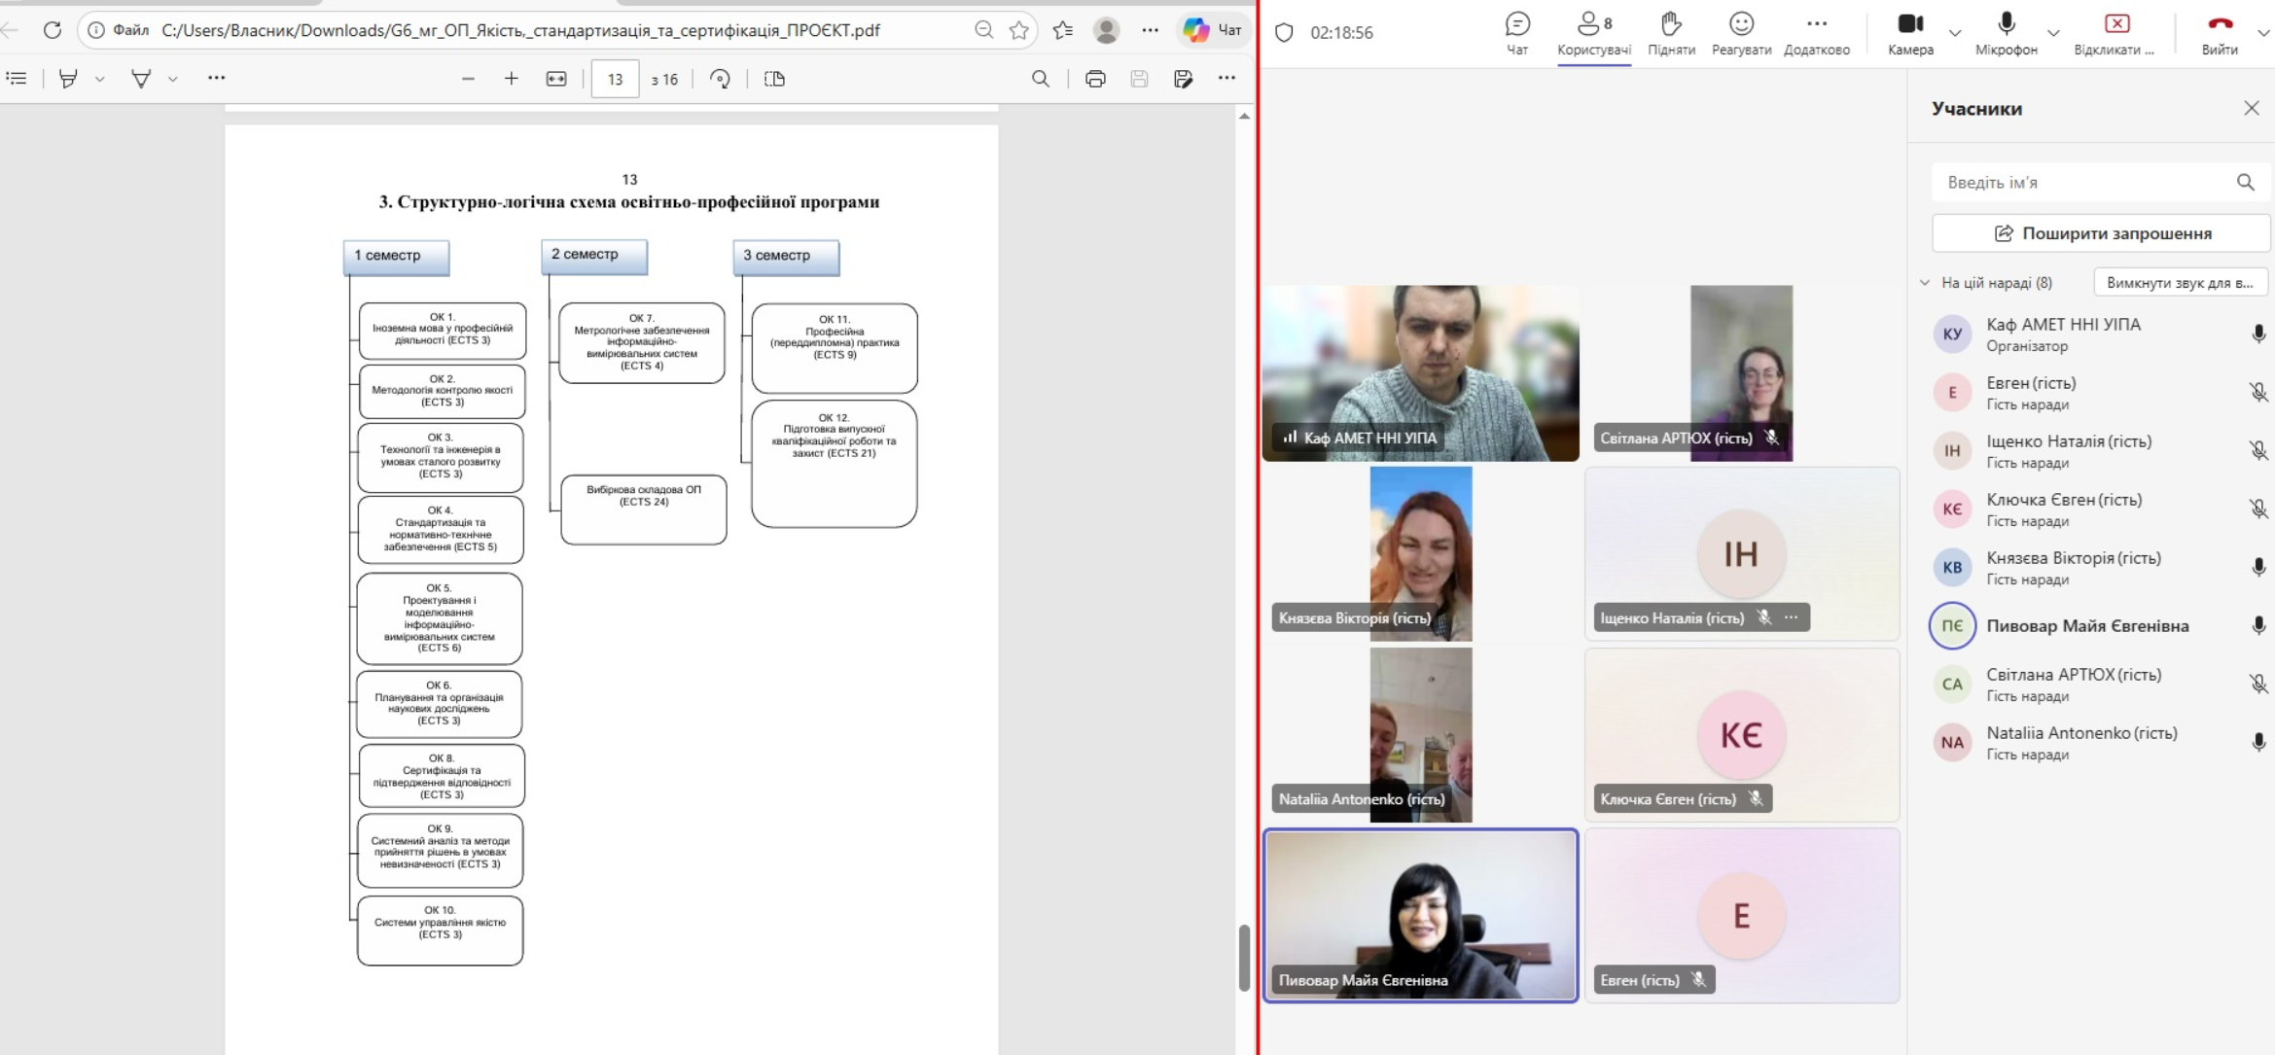Image resolution: width=2275 pixels, height=1055 pixels.
Task: Search within the PDF document
Action: pos(1041,79)
